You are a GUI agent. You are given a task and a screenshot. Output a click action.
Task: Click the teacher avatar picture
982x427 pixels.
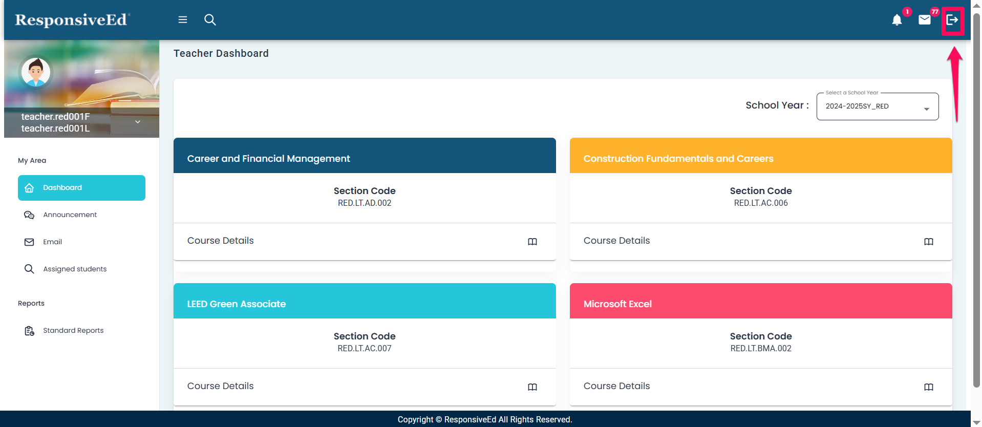click(36, 72)
